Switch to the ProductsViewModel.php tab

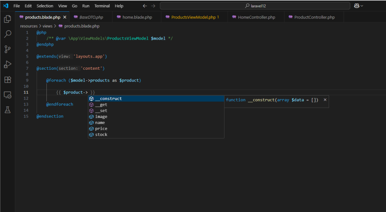pos(194,17)
